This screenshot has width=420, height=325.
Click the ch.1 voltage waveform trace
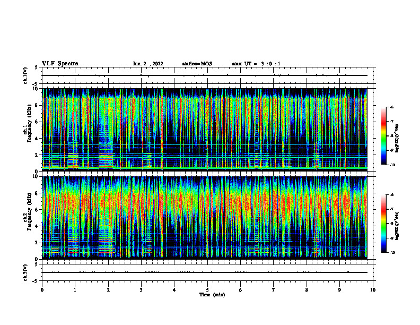(x=205, y=75)
